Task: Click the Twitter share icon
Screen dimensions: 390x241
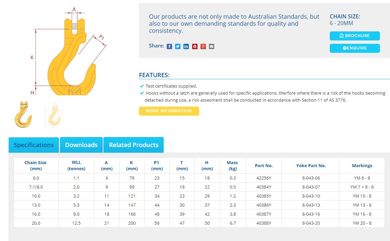Action: 178,46
